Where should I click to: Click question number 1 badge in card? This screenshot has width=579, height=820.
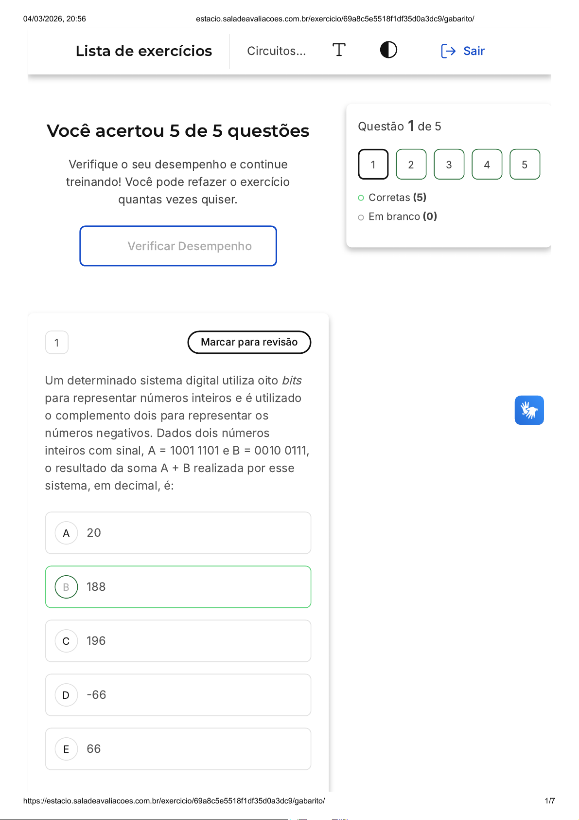pyautogui.click(x=57, y=343)
